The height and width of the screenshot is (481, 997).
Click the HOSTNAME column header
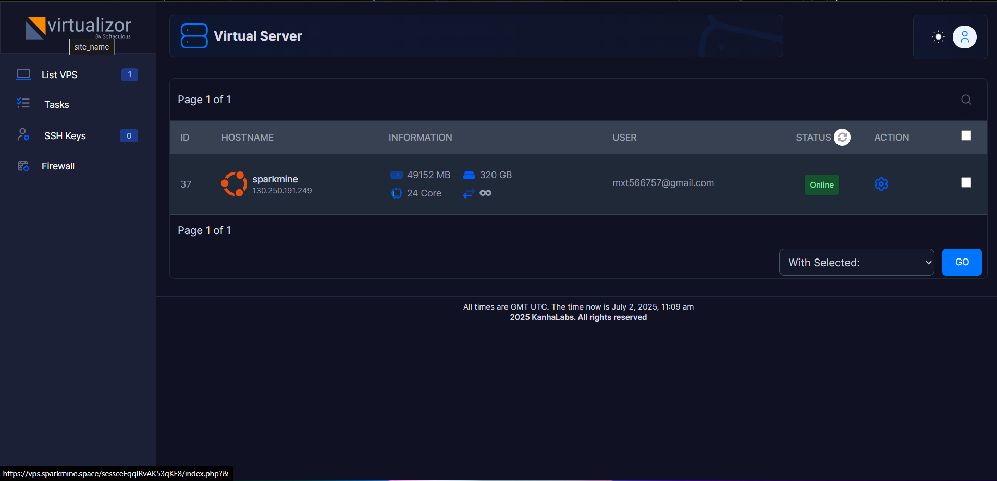click(x=247, y=138)
